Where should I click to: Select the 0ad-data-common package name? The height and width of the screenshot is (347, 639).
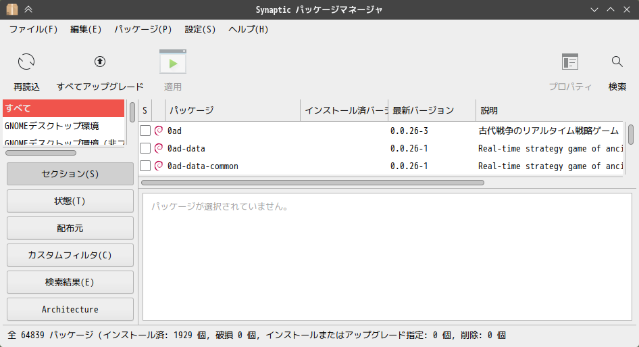coord(203,166)
